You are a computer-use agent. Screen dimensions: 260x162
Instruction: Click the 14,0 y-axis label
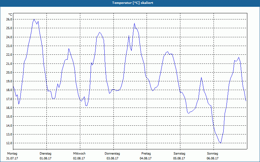coord(9,125)
